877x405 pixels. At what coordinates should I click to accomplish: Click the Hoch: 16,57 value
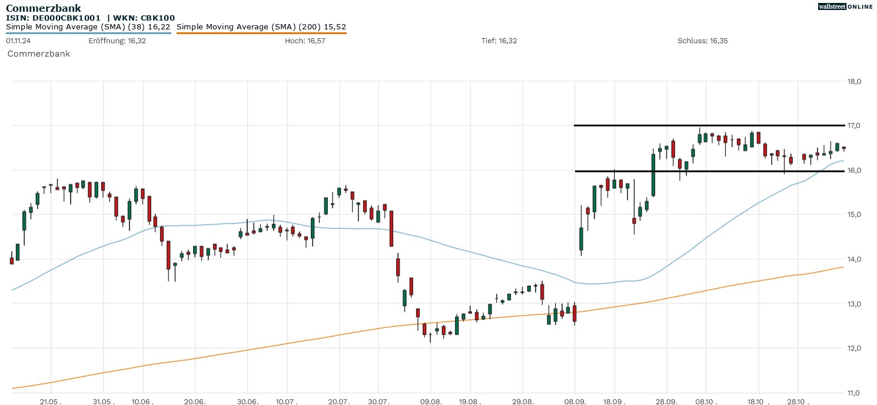coord(305,41)
